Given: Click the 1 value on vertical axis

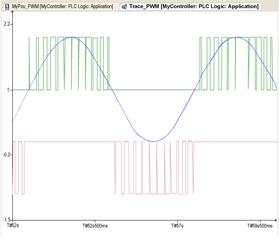Looking at the screenshot, I should [x=8, y=90].
